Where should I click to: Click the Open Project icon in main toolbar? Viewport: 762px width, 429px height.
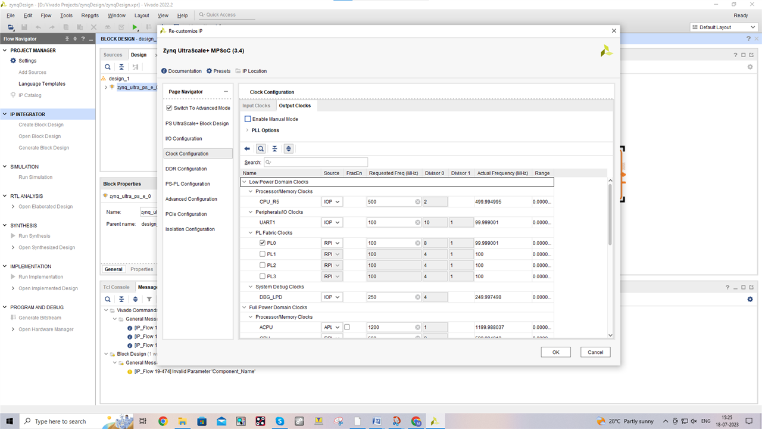click(x=11, y=27)
